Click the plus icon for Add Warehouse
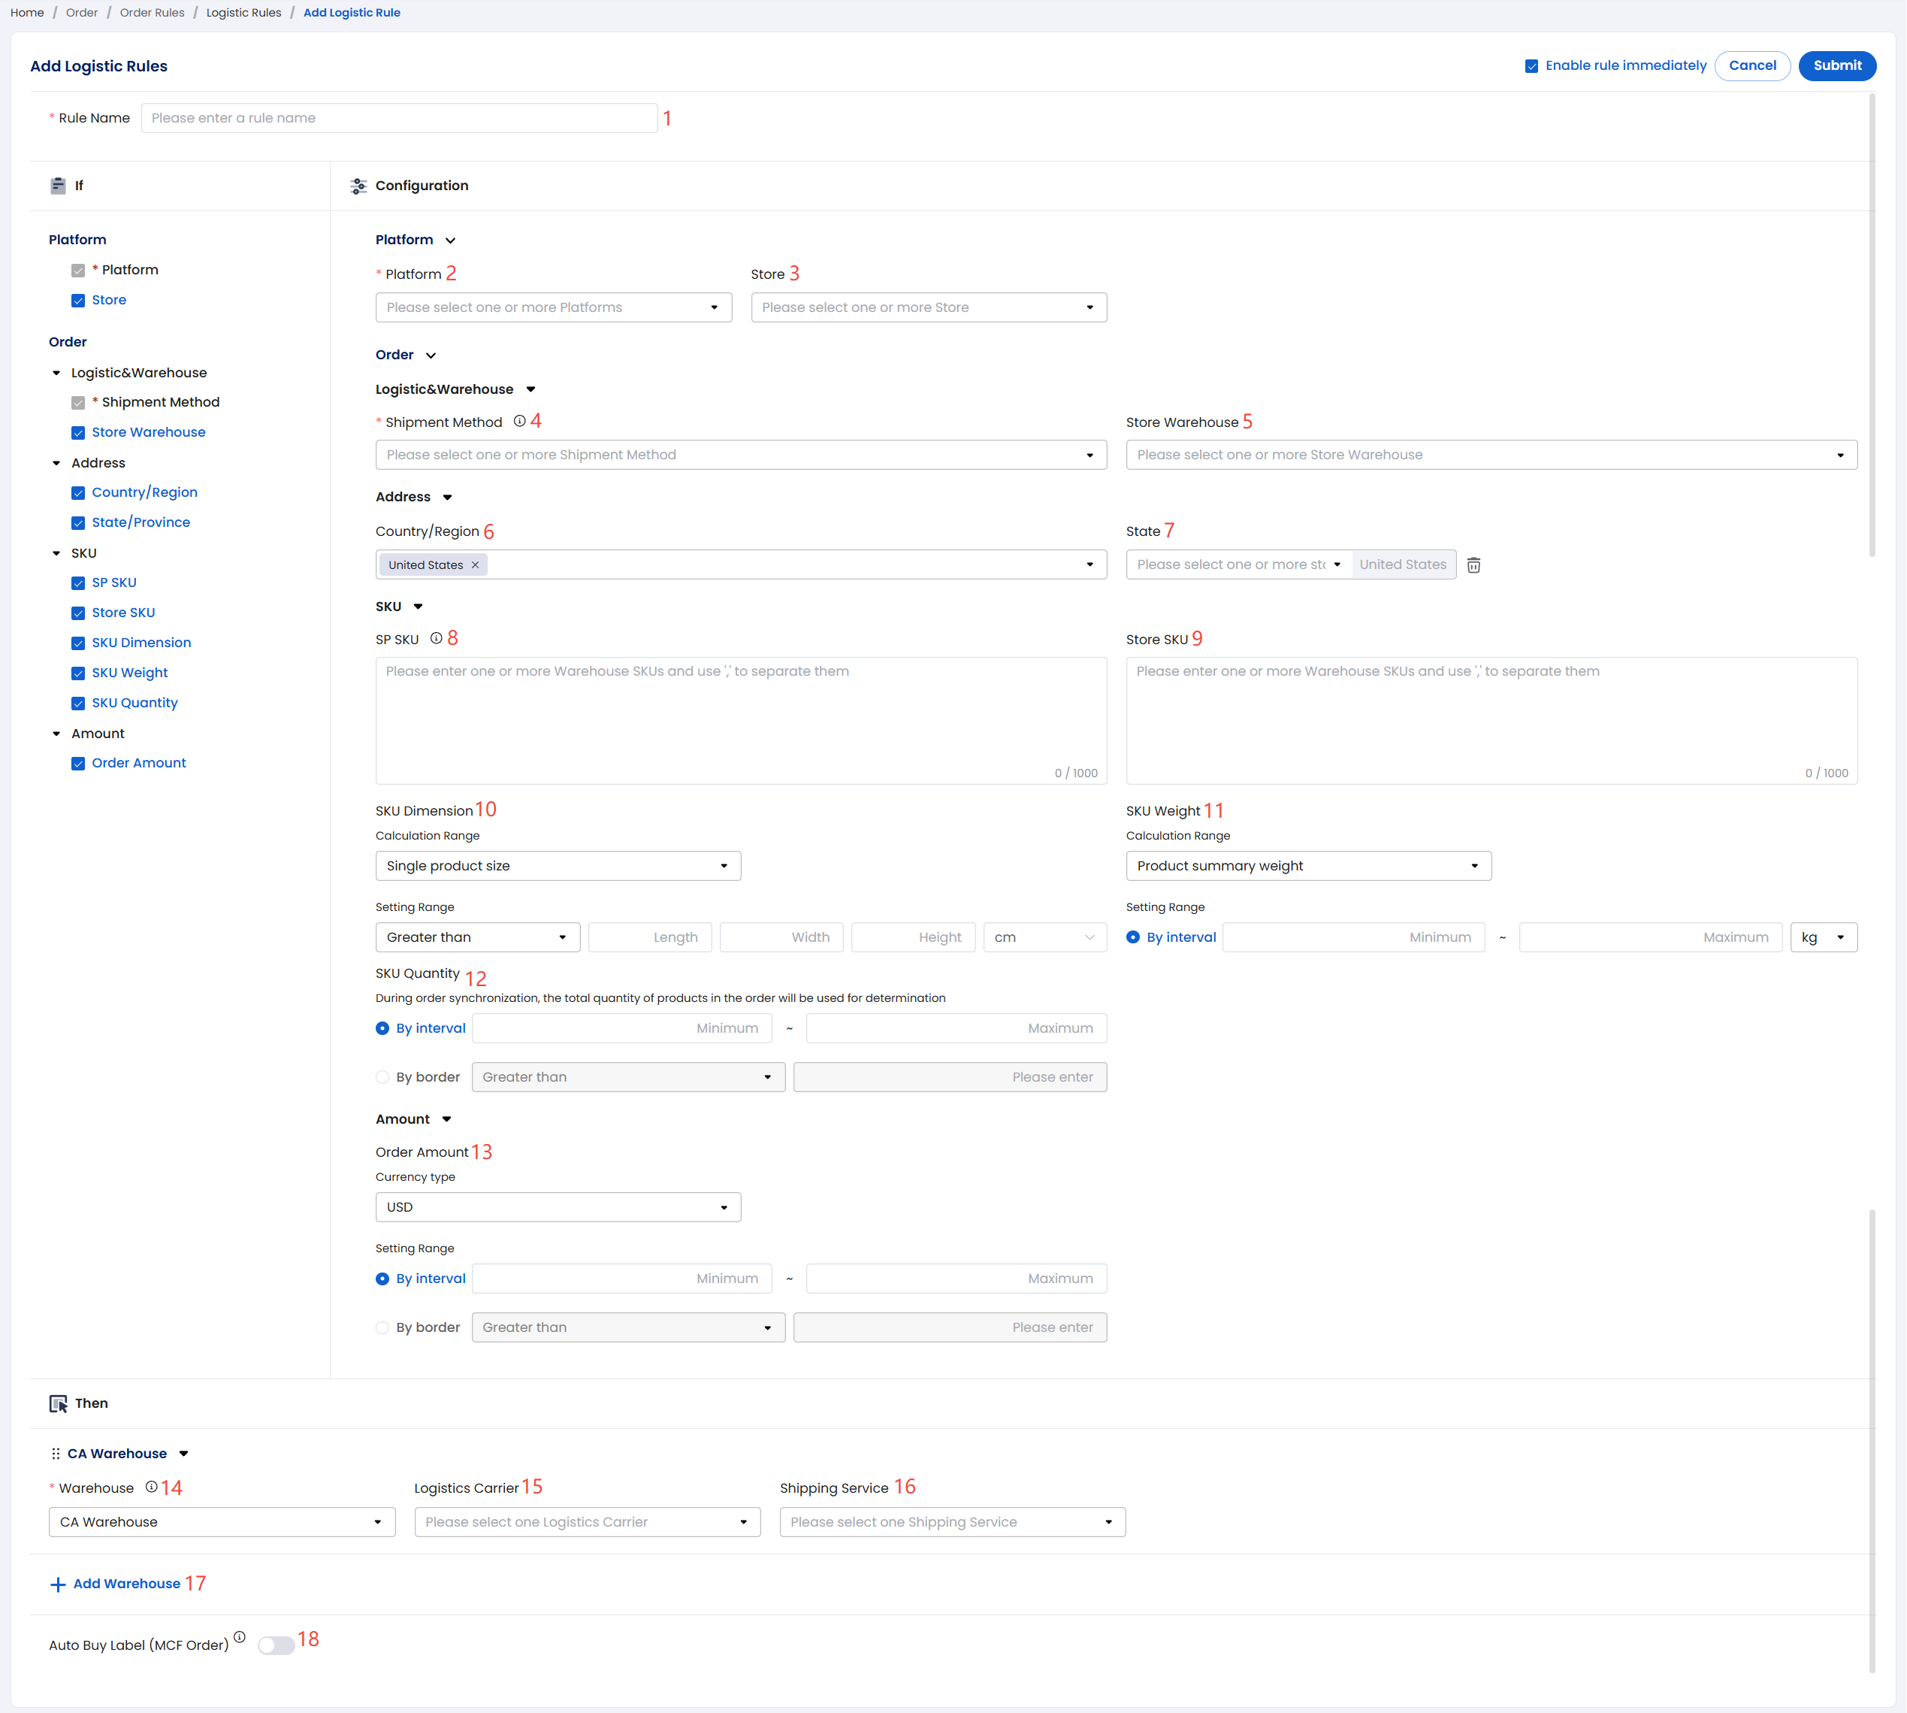This screenshot has width=1907, height=1713. 57,1585
